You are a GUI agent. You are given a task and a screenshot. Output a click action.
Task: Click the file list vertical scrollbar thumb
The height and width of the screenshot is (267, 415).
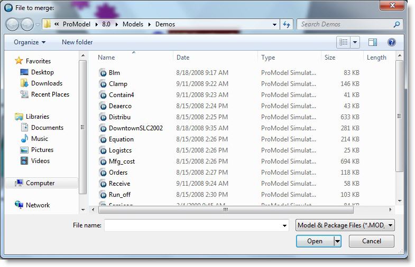click(x=399, y=116)
